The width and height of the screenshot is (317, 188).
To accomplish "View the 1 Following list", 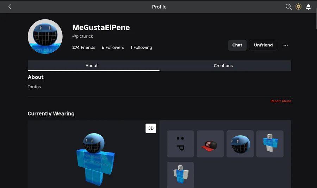I will coord(141,47).
